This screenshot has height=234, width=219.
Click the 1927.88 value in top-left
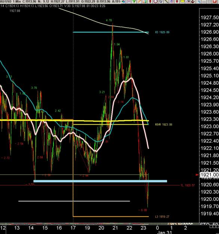15,11
